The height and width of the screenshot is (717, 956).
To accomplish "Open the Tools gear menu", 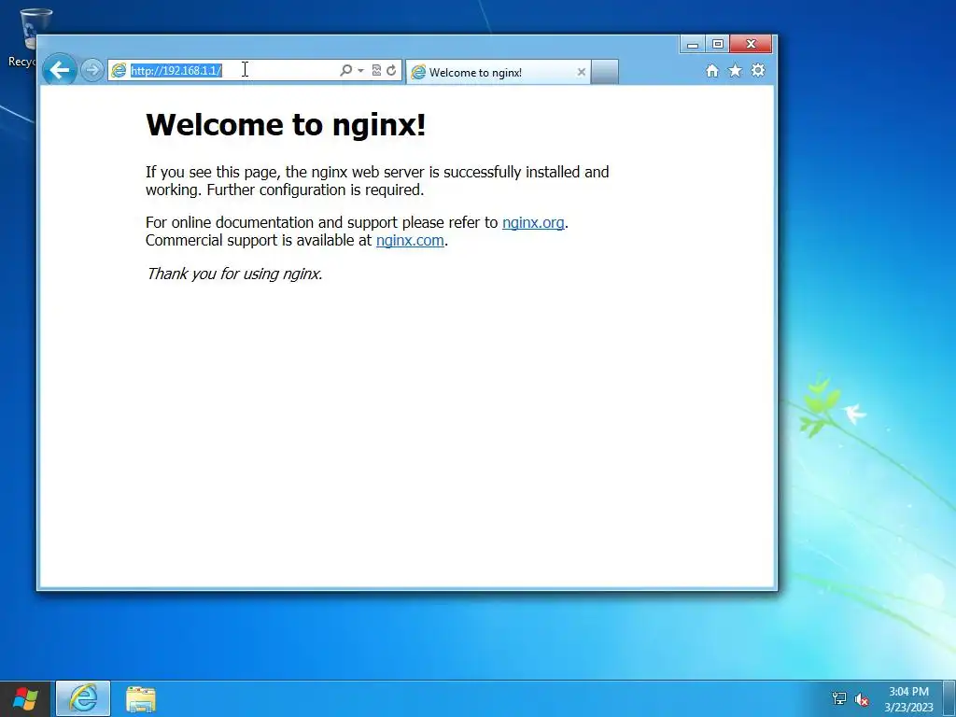I will (x=758, y=70).
